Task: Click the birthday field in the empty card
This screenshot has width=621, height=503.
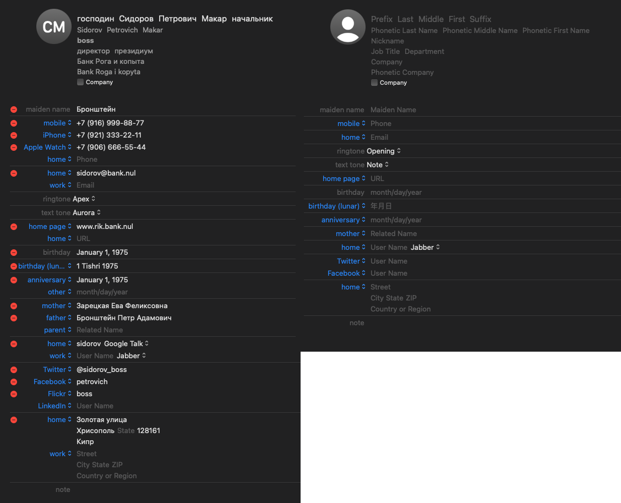Action: (x=396, y=193)
